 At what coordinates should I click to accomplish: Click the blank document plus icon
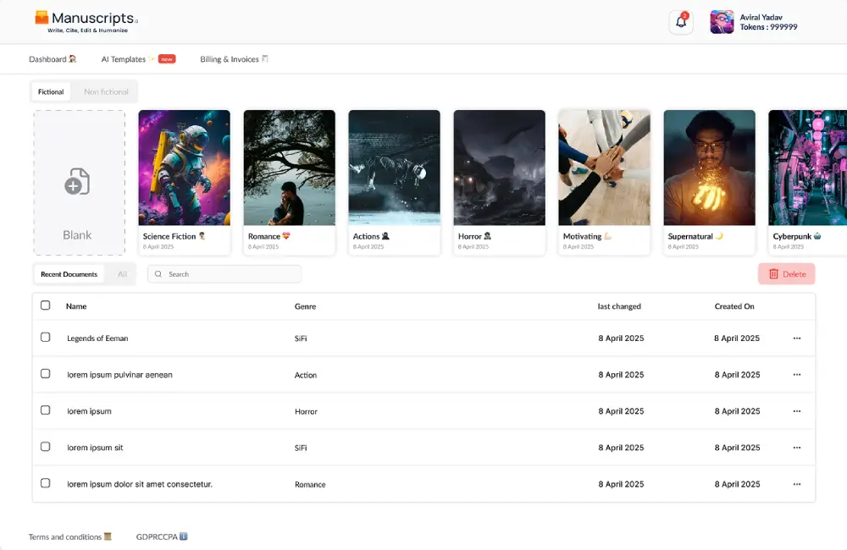coord(77,182)
